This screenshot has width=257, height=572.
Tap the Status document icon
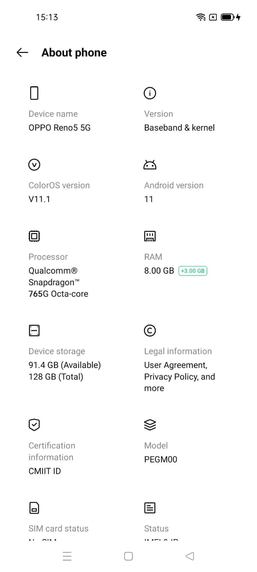click(150, 508)
